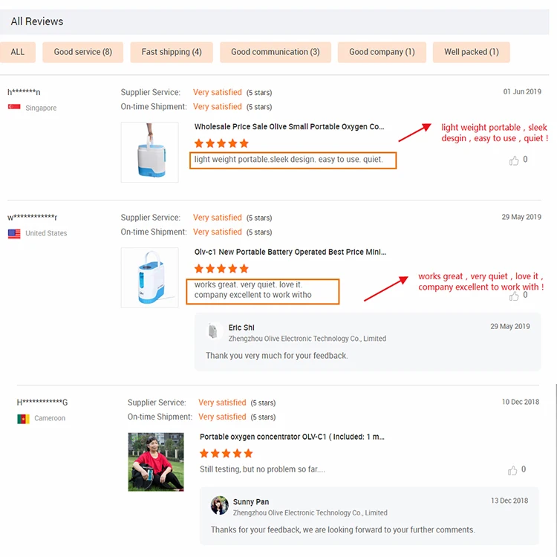The image size is (557, 557).
Task: Open Wholesale Price Sale Olive Oxygen product link
Action: (x=289, y=127)
